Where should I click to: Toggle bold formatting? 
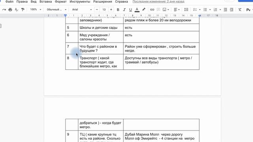point(118,9)
